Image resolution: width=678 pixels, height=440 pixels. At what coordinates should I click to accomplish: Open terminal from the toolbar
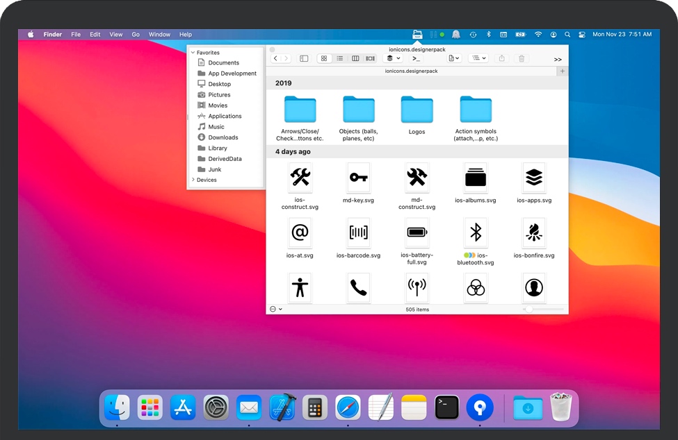[x=416, y=59]
